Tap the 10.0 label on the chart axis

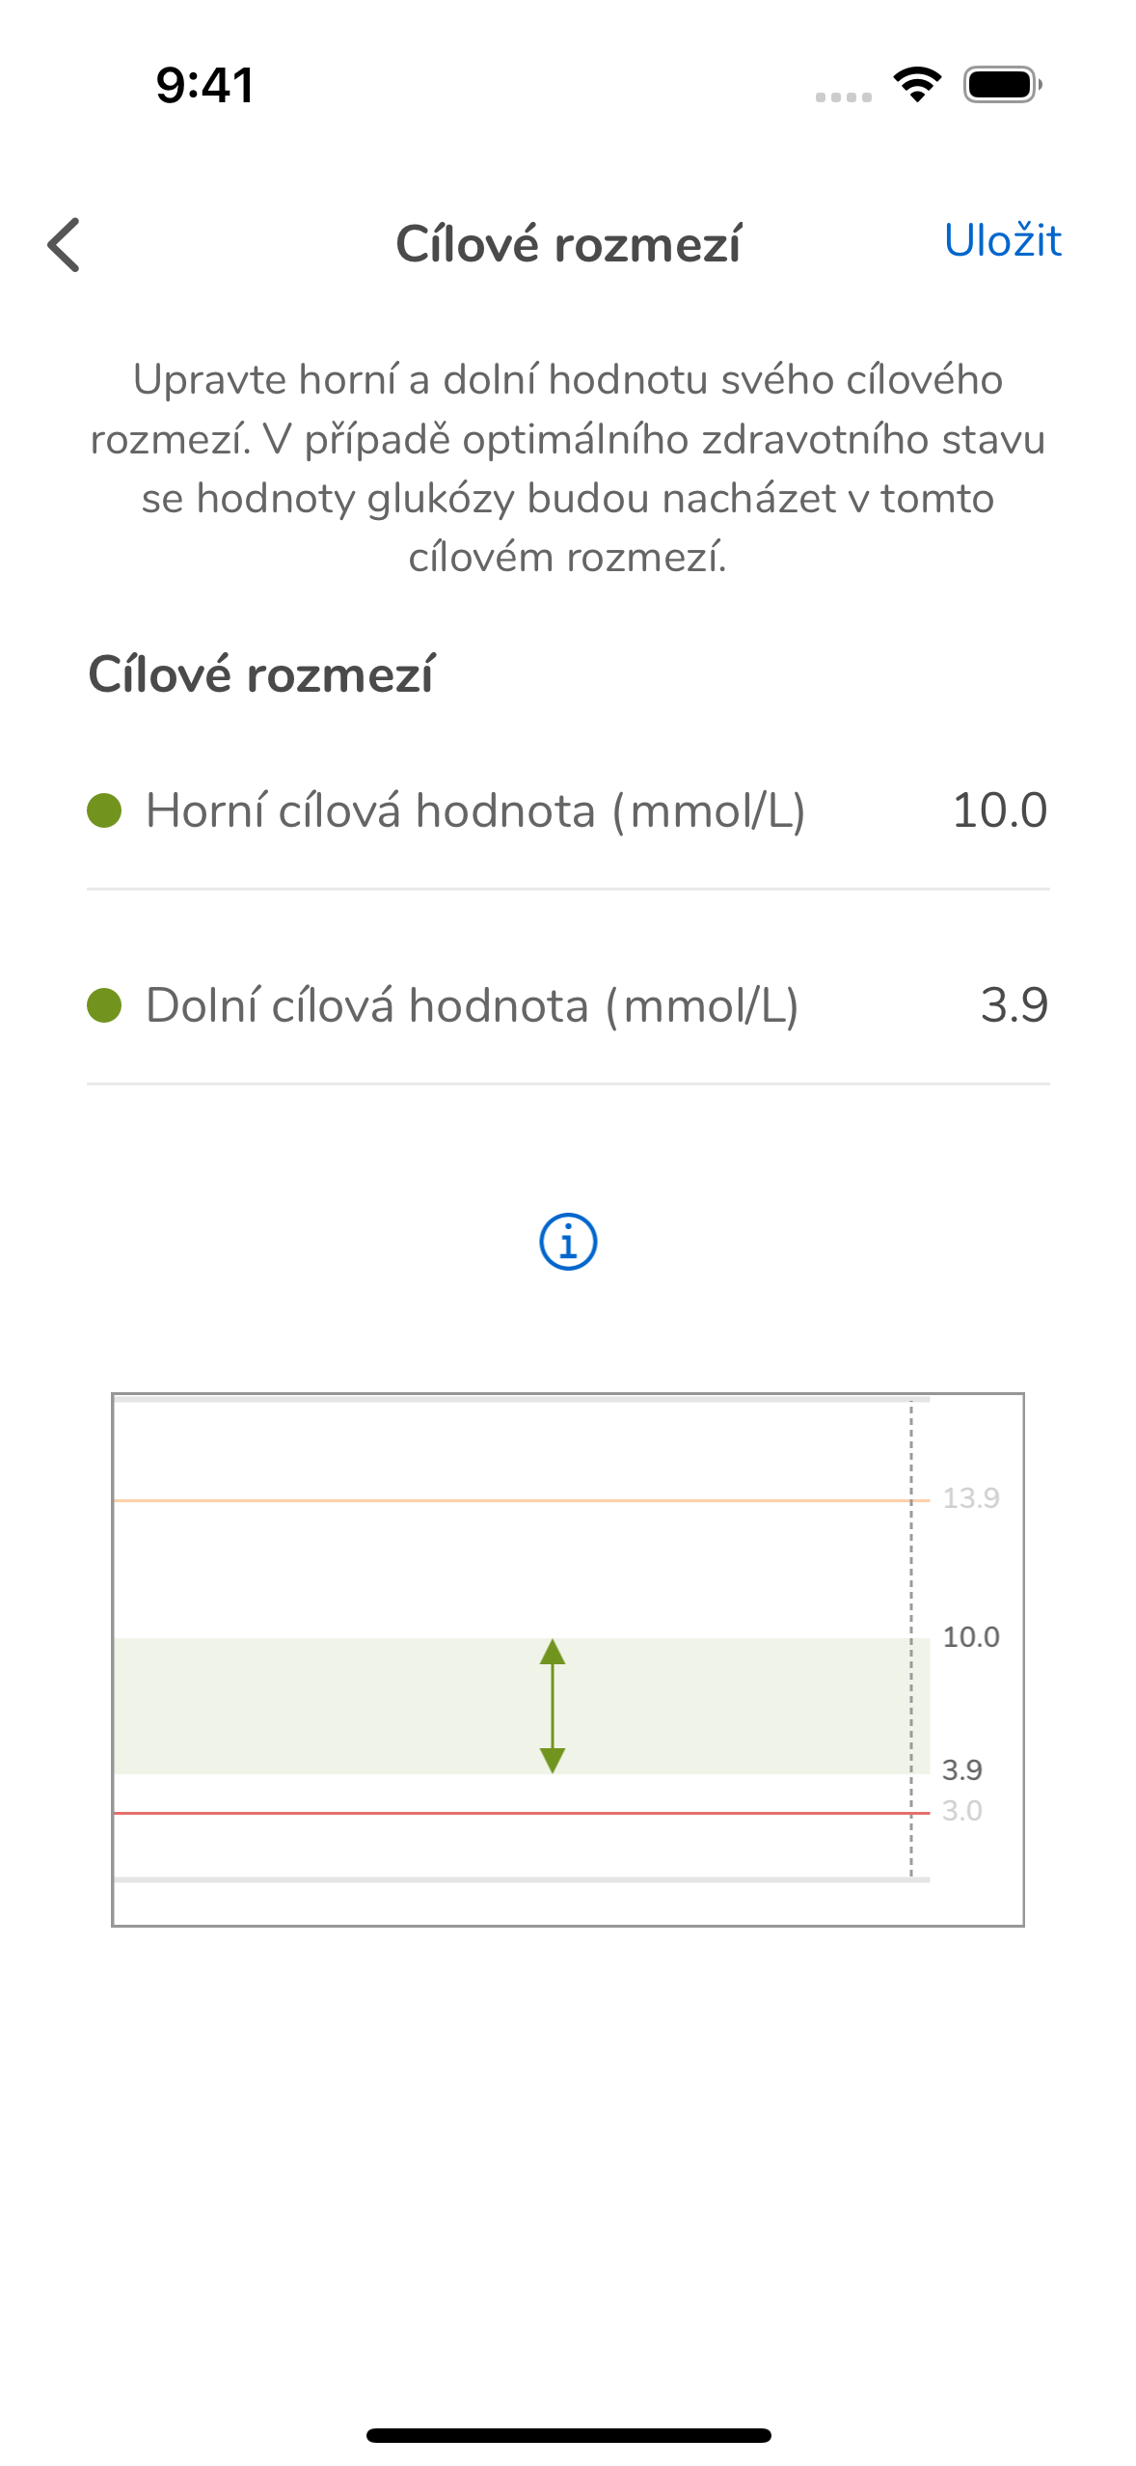[971, 1636]
